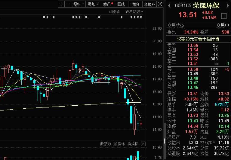Toggle 隐藏 to hide the side panel
Image resolution: width=231 pixels, height=160 pixels.
(149, 4)
